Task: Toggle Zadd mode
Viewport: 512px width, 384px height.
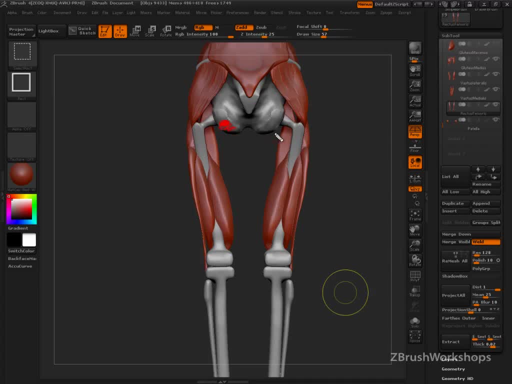Action: click(244, 27)
